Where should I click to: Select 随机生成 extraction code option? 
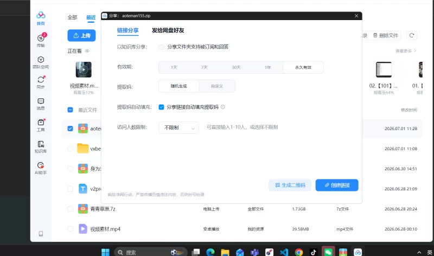point(179,86)
